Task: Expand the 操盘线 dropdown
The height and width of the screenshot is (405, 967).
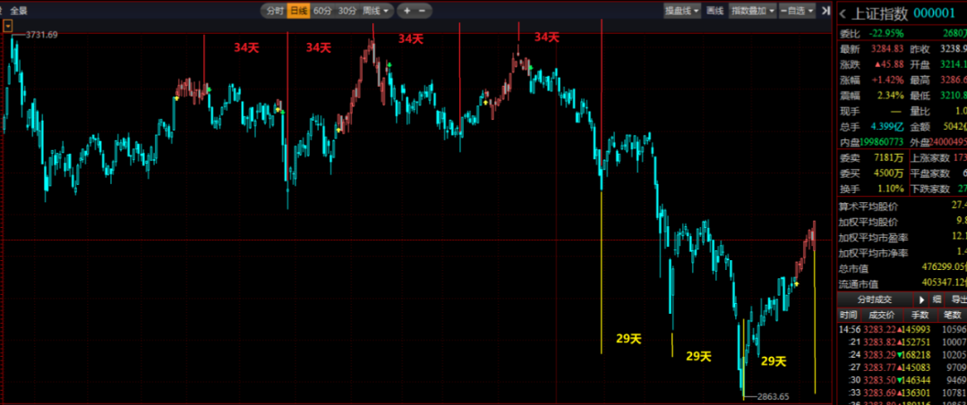Action: click(x=680, y=11)
